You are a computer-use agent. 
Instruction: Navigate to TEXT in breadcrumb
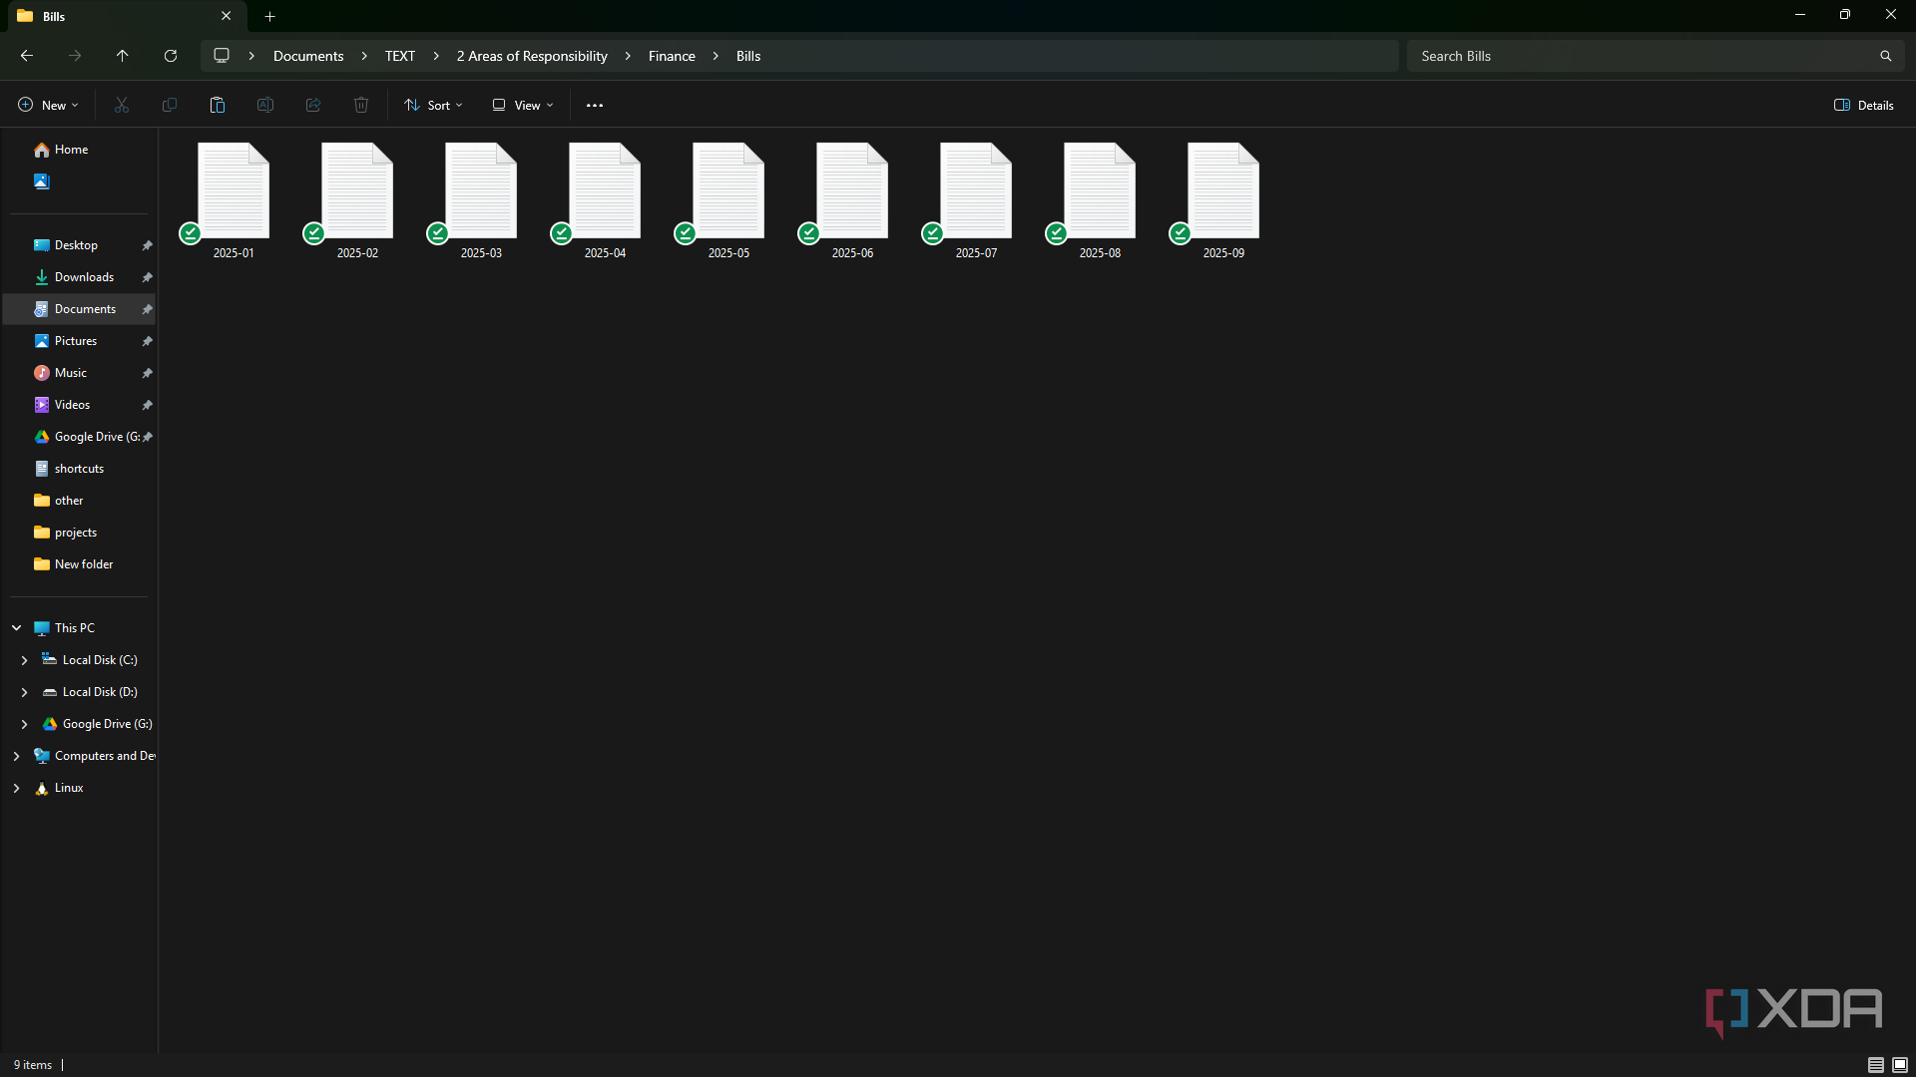pyautogui.click(x=400, y=56)
